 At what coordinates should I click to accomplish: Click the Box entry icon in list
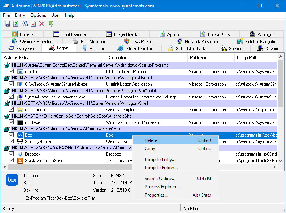pos(20,135)
